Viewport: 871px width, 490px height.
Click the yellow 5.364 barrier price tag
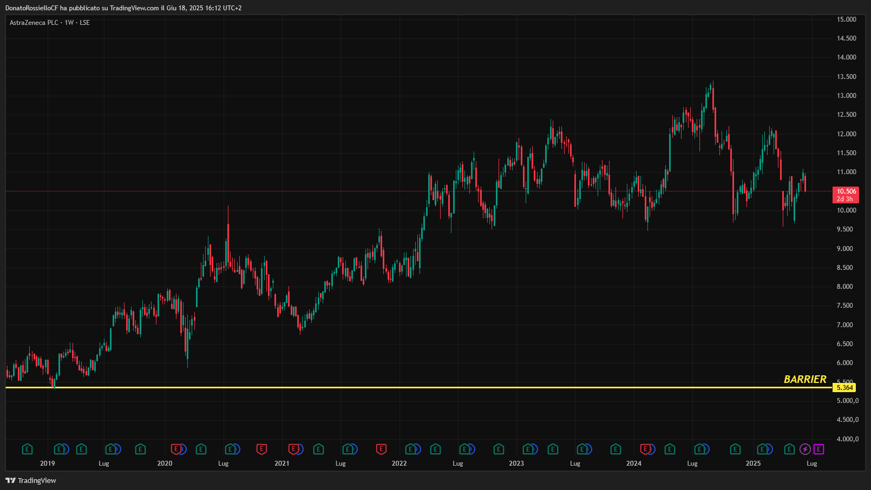point(844,387)
